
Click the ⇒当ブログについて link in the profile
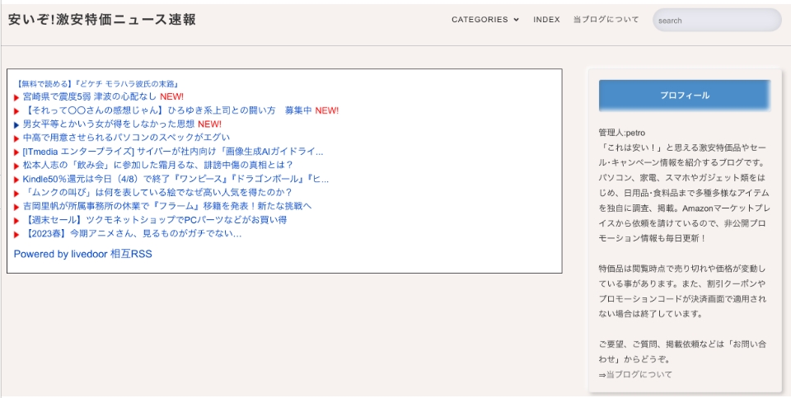(635, 374)
